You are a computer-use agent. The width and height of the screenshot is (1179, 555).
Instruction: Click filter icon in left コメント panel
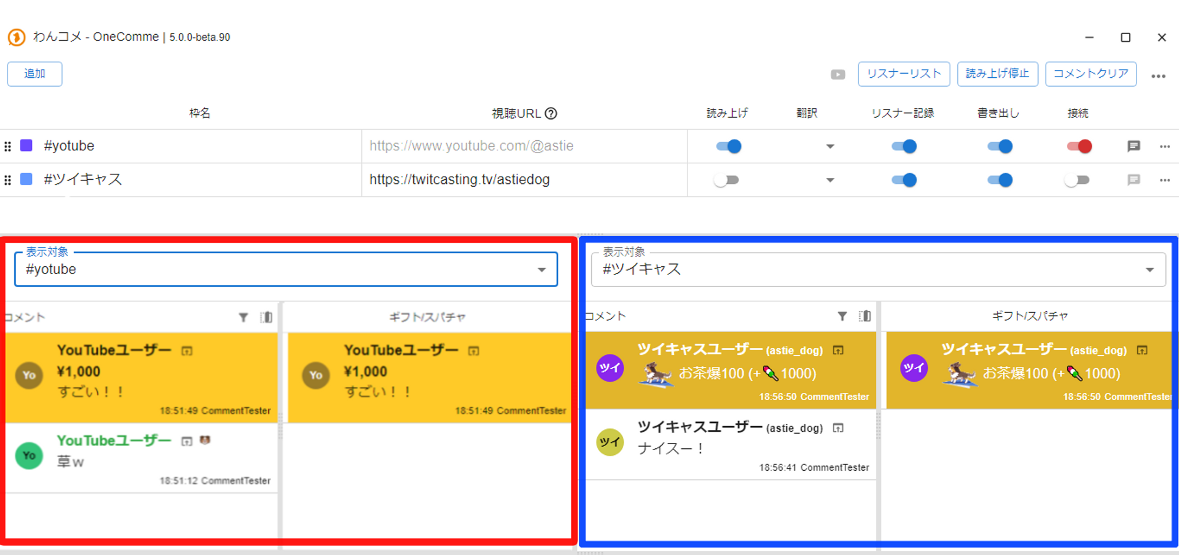pyautogui.click(x=243, y=318)
